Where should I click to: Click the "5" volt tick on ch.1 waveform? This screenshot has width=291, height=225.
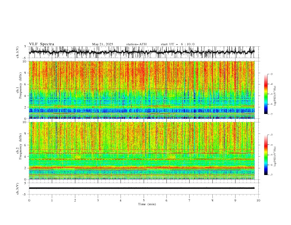point(25,47)
